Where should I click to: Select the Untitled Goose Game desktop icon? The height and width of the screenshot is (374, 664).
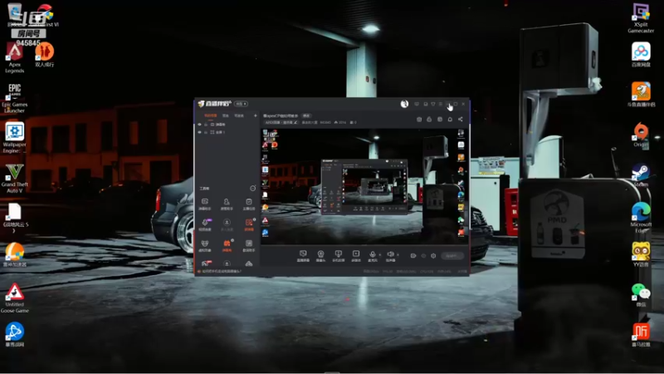(x=14, y=298)
